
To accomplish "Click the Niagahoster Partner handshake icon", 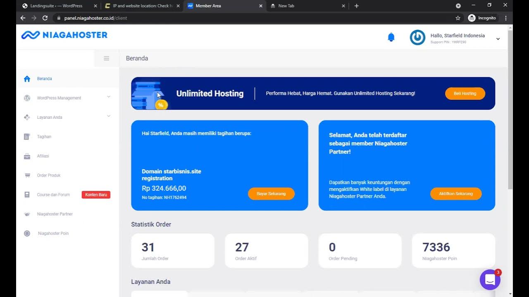I will 27,214.
